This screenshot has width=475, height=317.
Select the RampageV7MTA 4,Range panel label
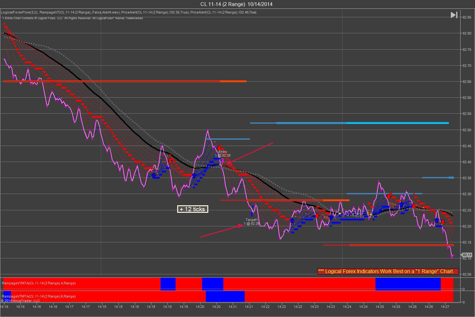pyautogui.click(x=39, y=283)
